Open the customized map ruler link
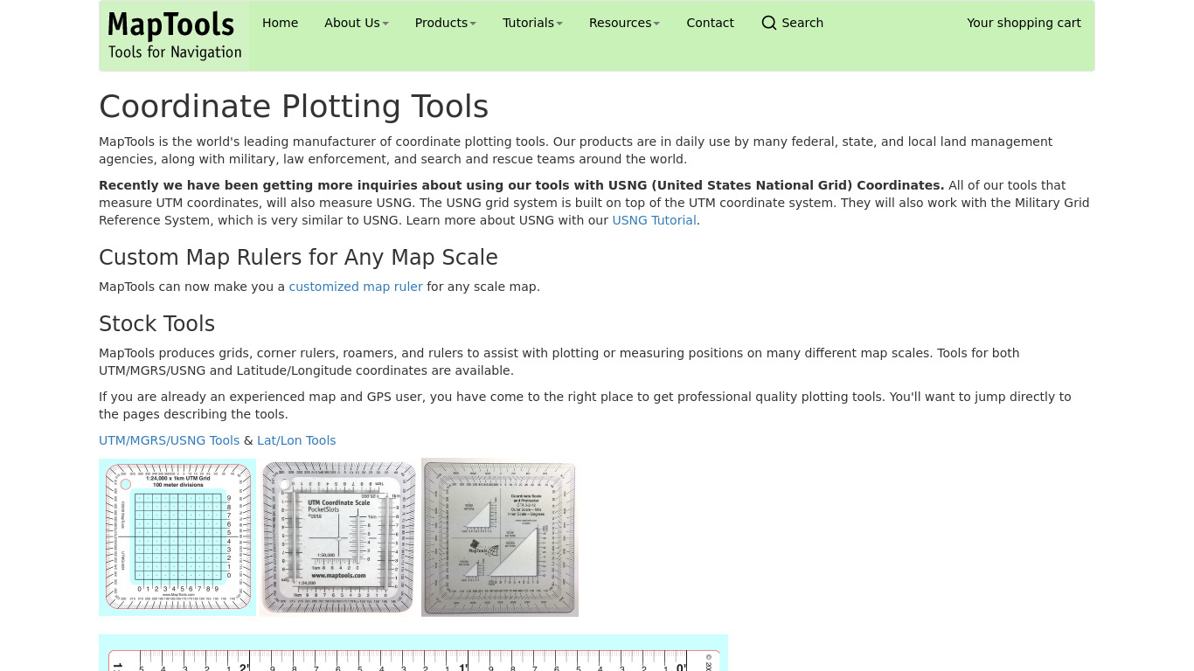The image size is (1194, 671). pyautogui.click(x=356, y=287)
